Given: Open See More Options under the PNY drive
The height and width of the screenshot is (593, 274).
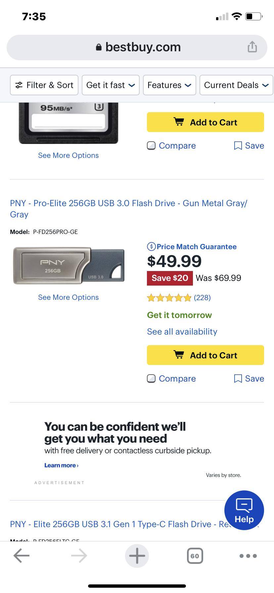Looking at the screenshot, I should click(x=68, y=297).
